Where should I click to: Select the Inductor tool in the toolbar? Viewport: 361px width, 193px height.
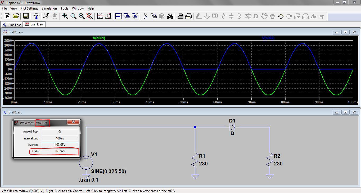(x=240, y=16)
